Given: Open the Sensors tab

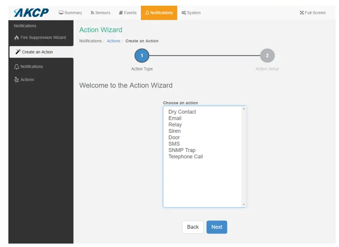Looking at the screenshot, I should pyautogui.click(x=101, y=13).
